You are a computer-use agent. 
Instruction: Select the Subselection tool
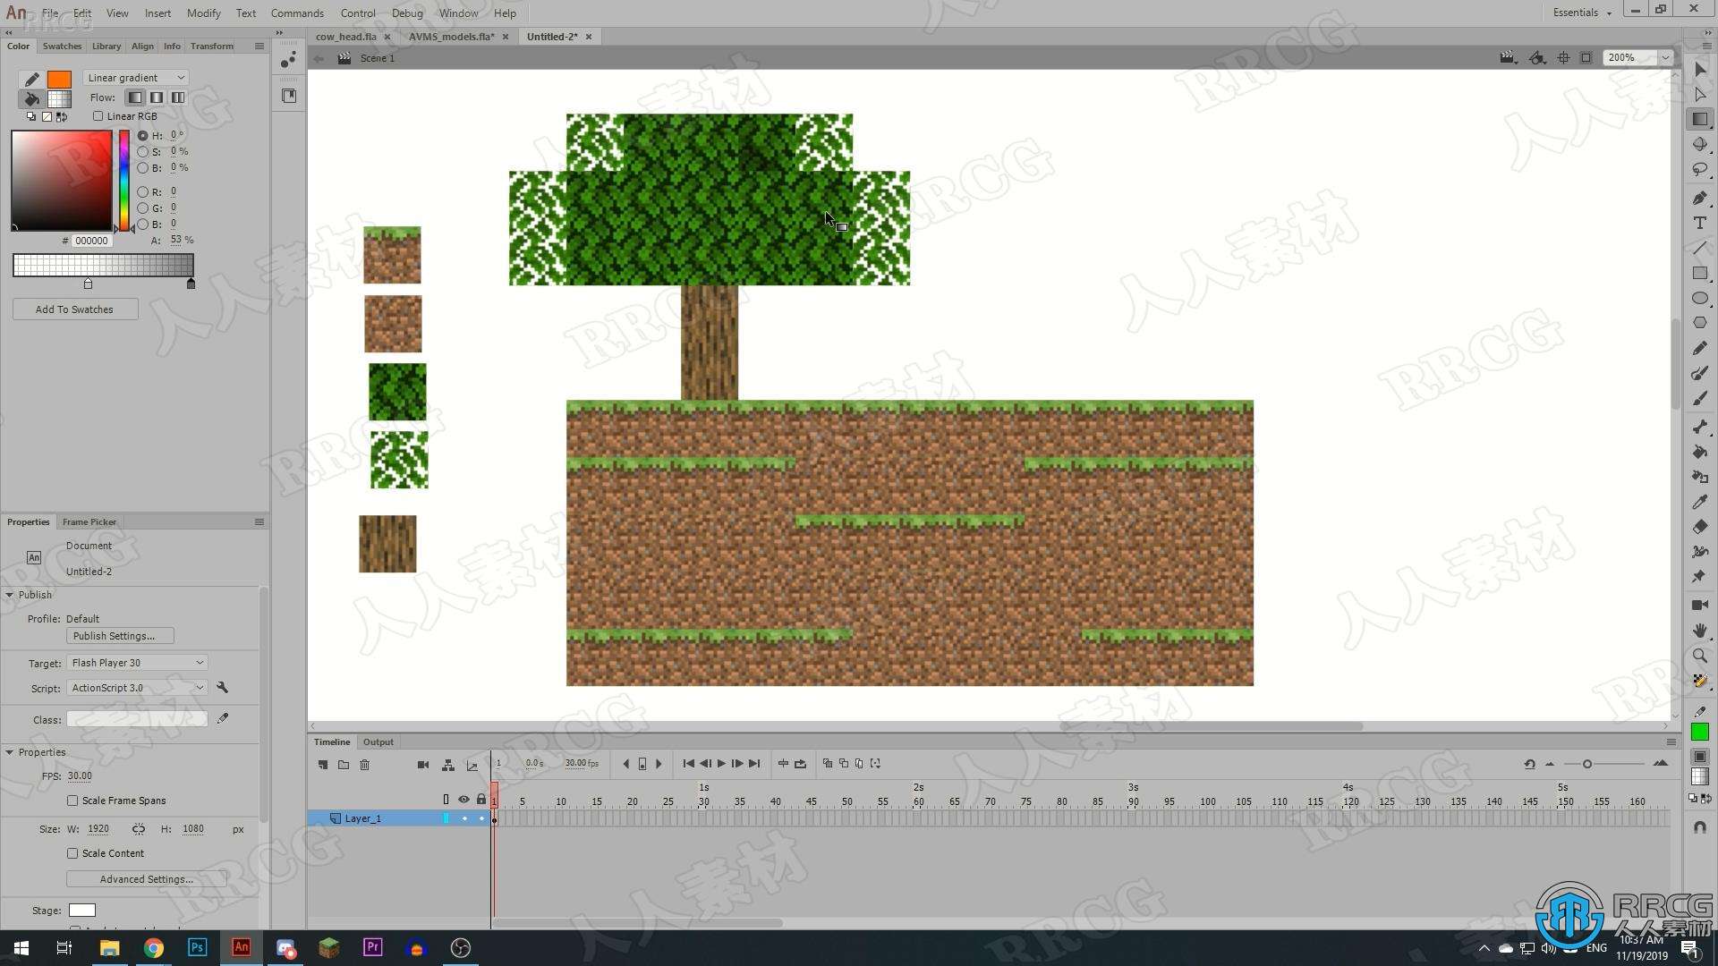[1700, 94]
